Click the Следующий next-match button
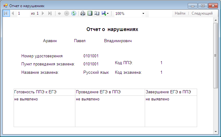Viewport: 221px width, 137px height. pyautogui.click(x=202, y=13)
